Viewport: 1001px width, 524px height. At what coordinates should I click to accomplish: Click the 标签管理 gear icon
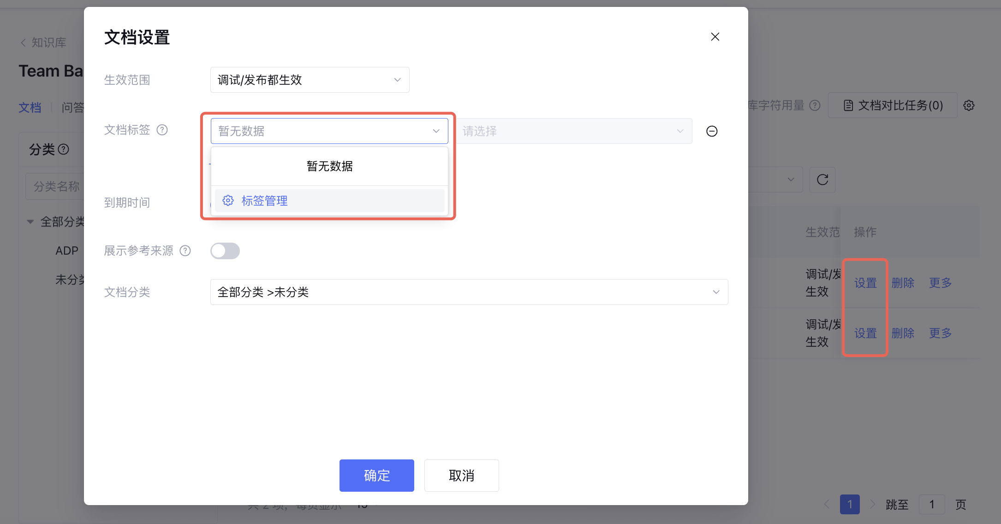click(228, 201)
